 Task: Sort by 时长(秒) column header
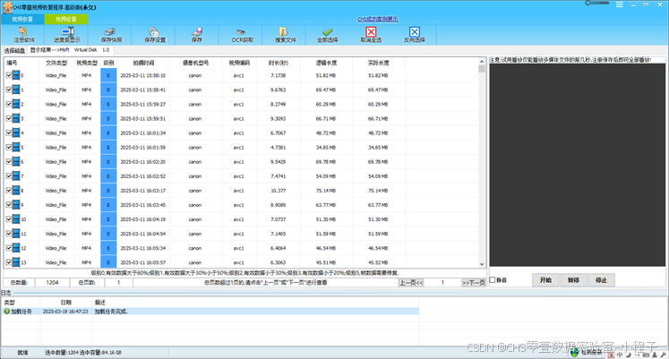click(279, 63)
